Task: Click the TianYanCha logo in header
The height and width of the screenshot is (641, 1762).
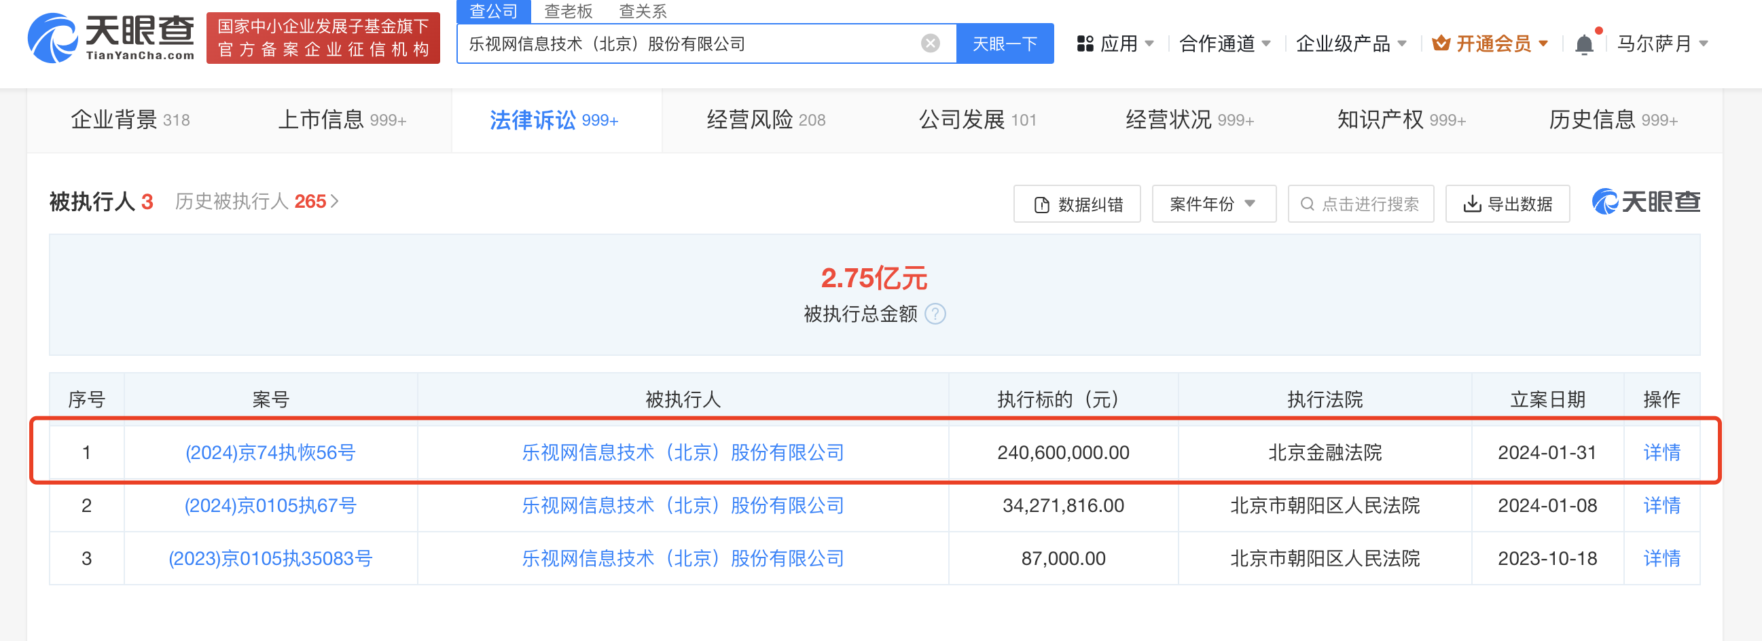Action: (x=111, y=38)
